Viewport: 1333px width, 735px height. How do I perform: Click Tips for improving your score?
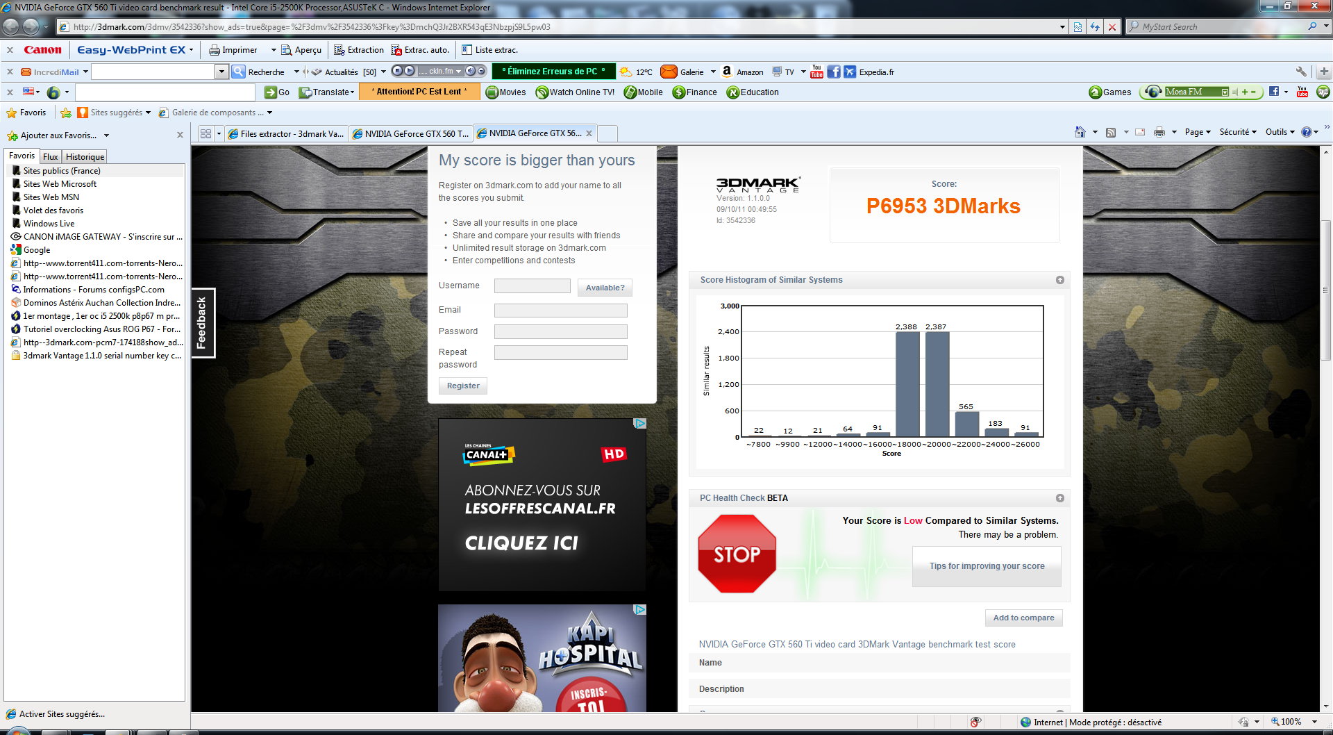(x=987, y=566)
